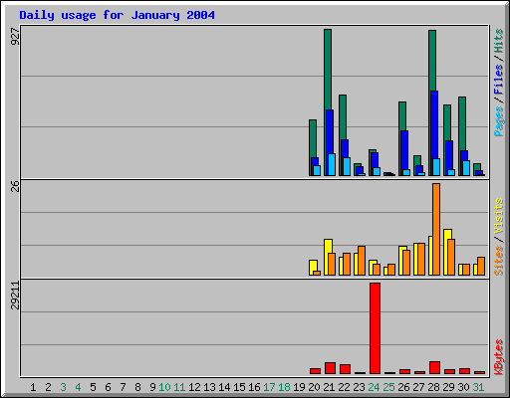Click day 9 on the date axis
This screenshot has width=510, height=398.
[x=152, y=387]
